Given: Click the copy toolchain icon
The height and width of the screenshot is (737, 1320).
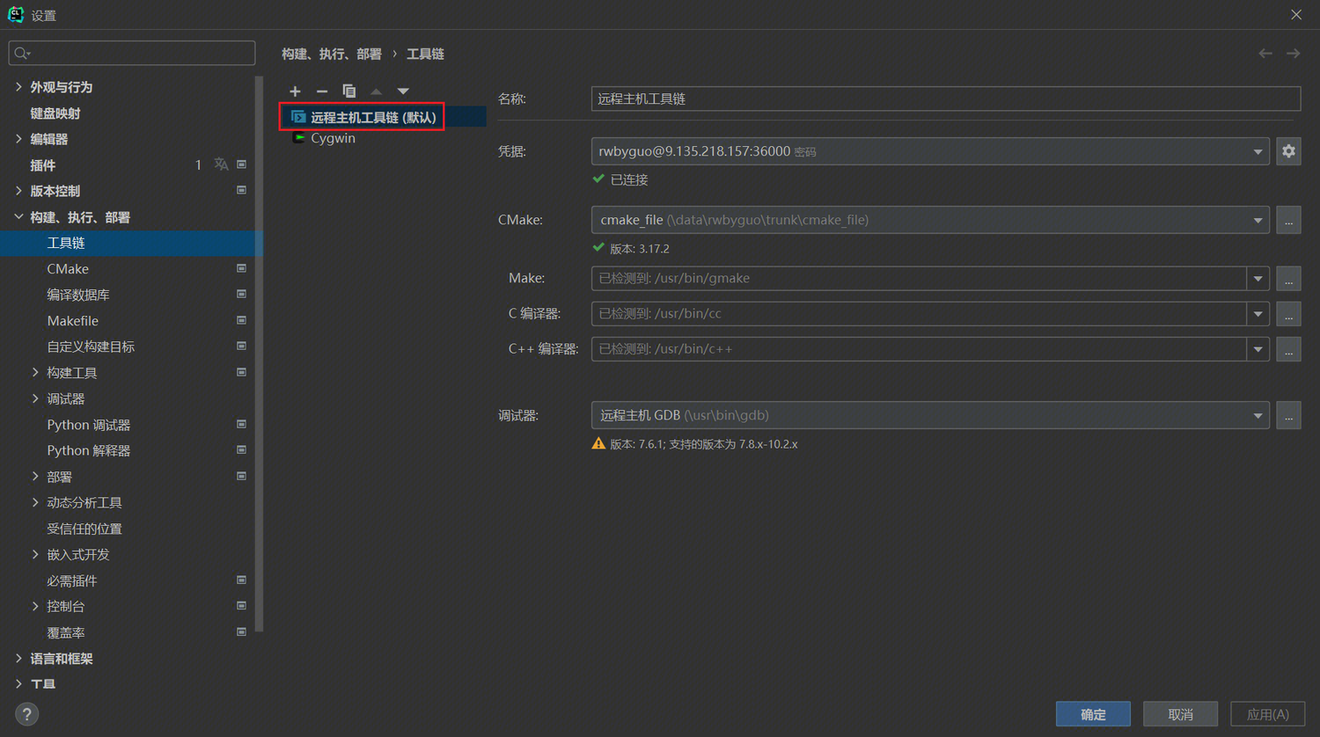Looking at the screenshot, I should point(349,91).
